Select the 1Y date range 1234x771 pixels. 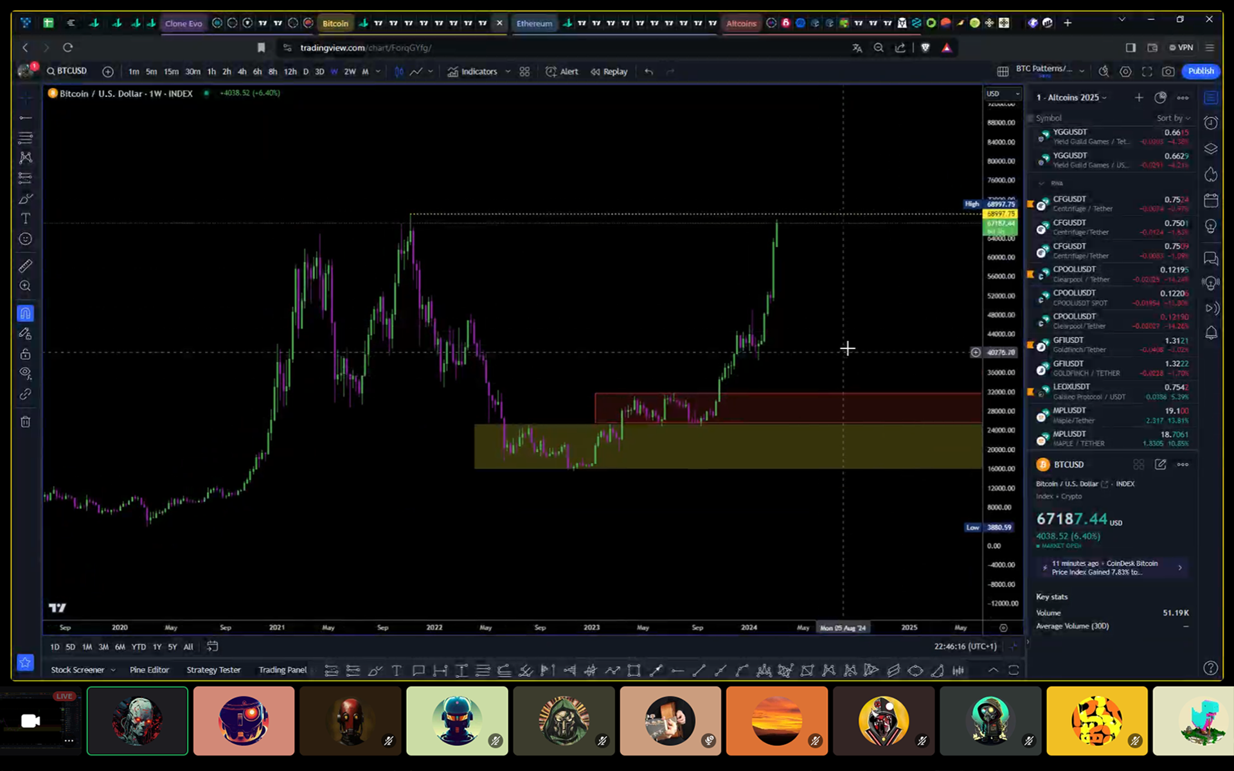point(157,647)
